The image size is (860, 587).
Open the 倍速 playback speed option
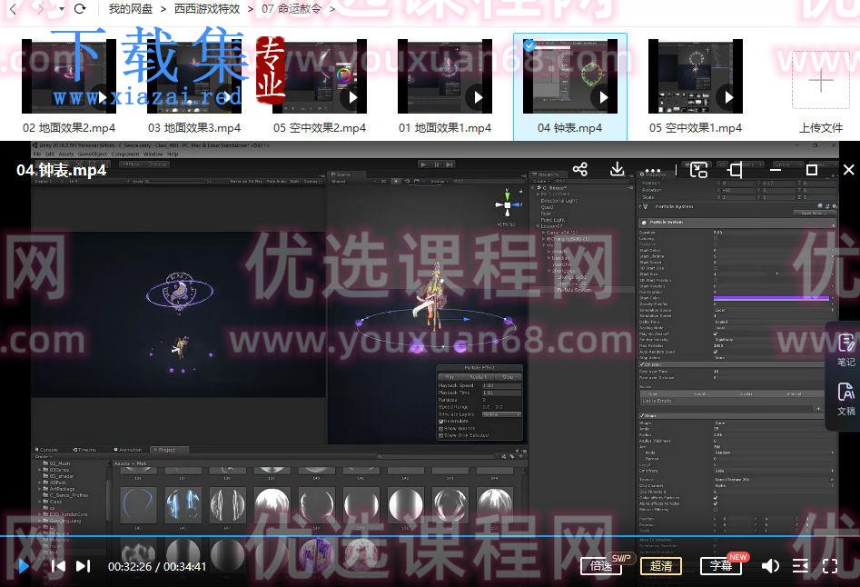(x=601, y=565)
